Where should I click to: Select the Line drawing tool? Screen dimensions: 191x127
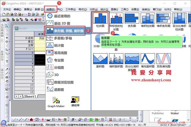7,73
